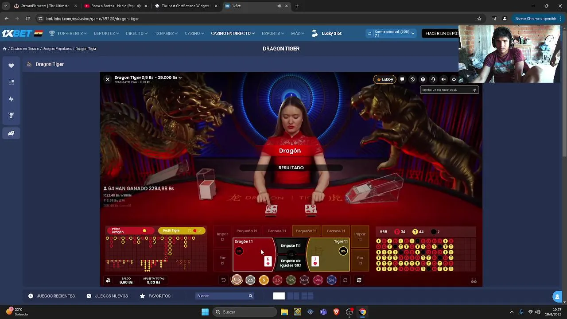Open favorites heart in left sidebar
This screenshot has height=319, width=567.
11,66
